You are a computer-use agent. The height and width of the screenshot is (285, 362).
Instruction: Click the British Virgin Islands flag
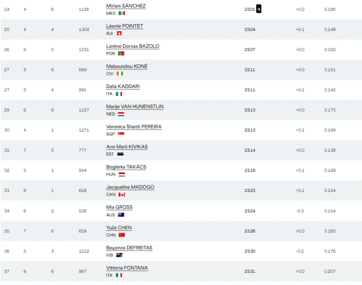click(x=119, y=255)
